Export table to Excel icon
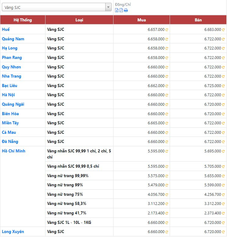227x237 pixels. [117, 10]
